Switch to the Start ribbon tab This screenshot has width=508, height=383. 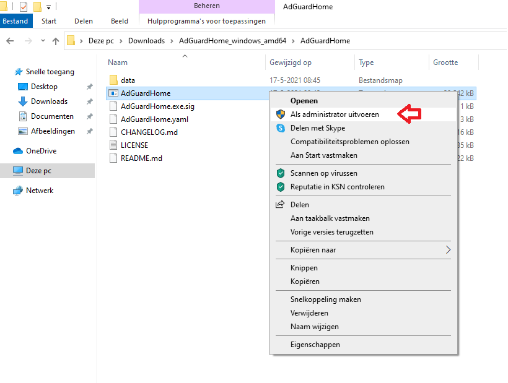tap(49, 21)
